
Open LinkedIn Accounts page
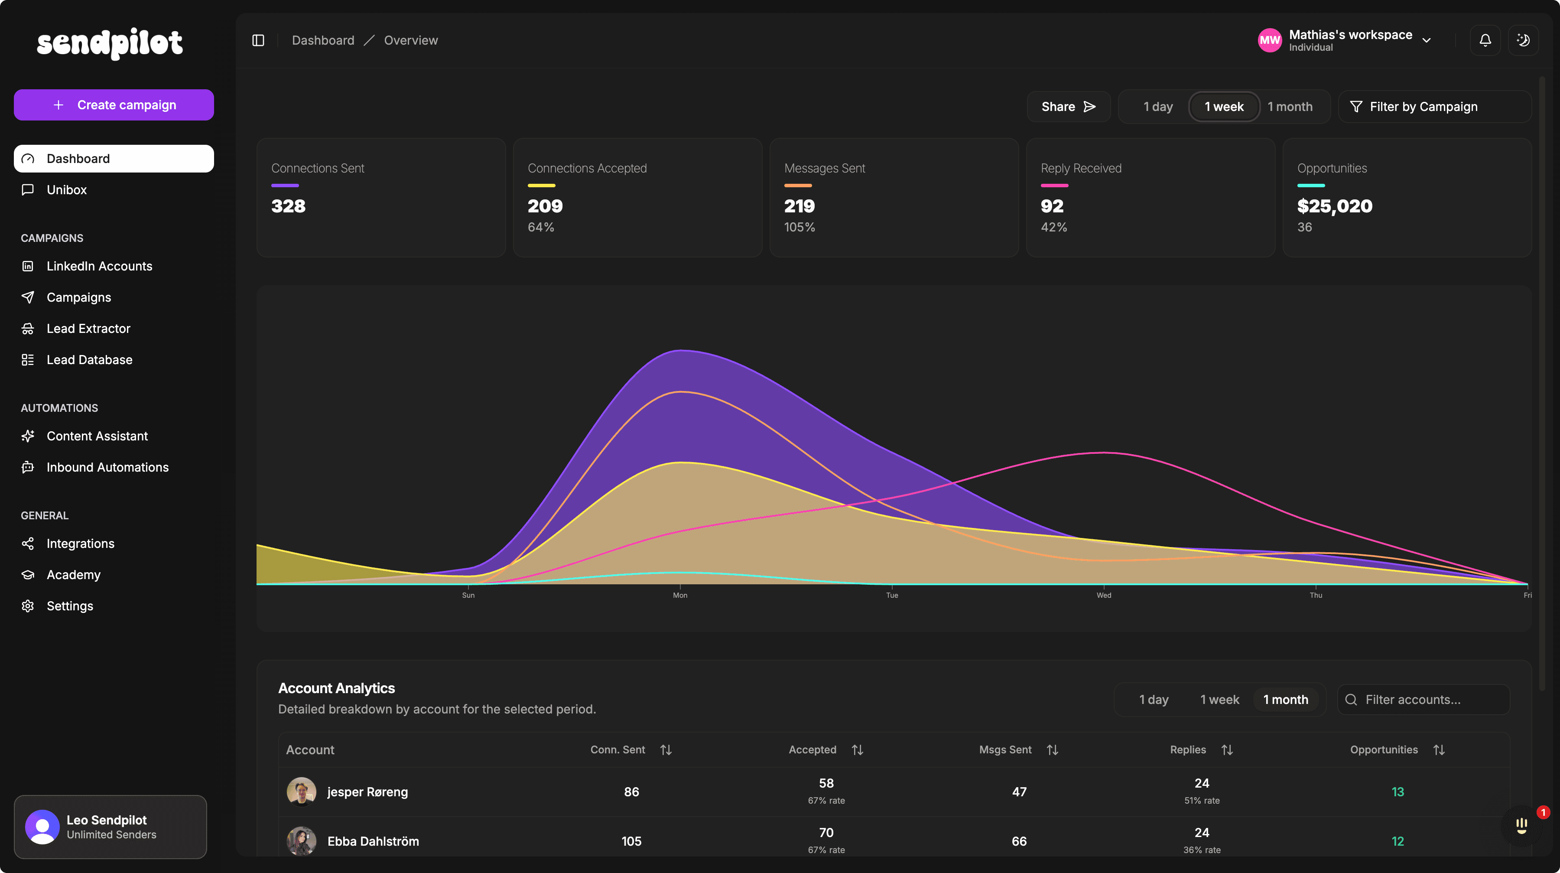pyautogui.click(x=99, y=266)
